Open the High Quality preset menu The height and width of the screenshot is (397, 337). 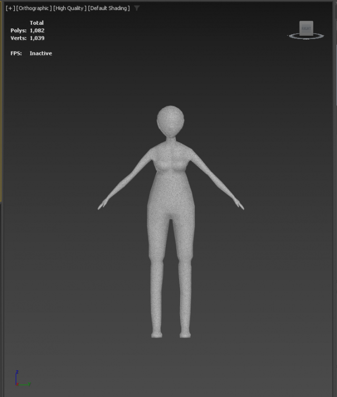tap(70, 8)
